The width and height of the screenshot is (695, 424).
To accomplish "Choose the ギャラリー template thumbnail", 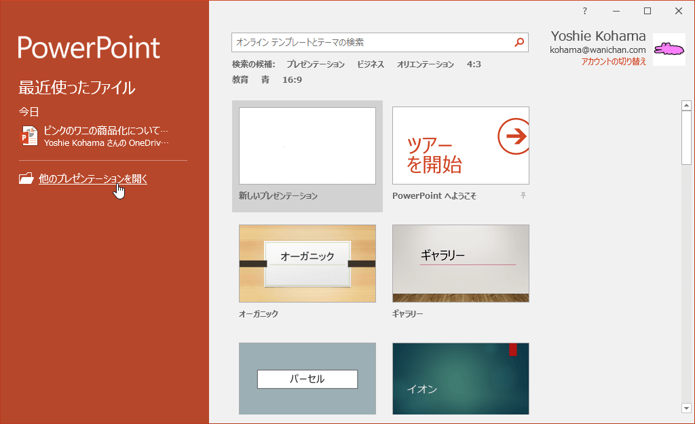I will tap(461, 264).
